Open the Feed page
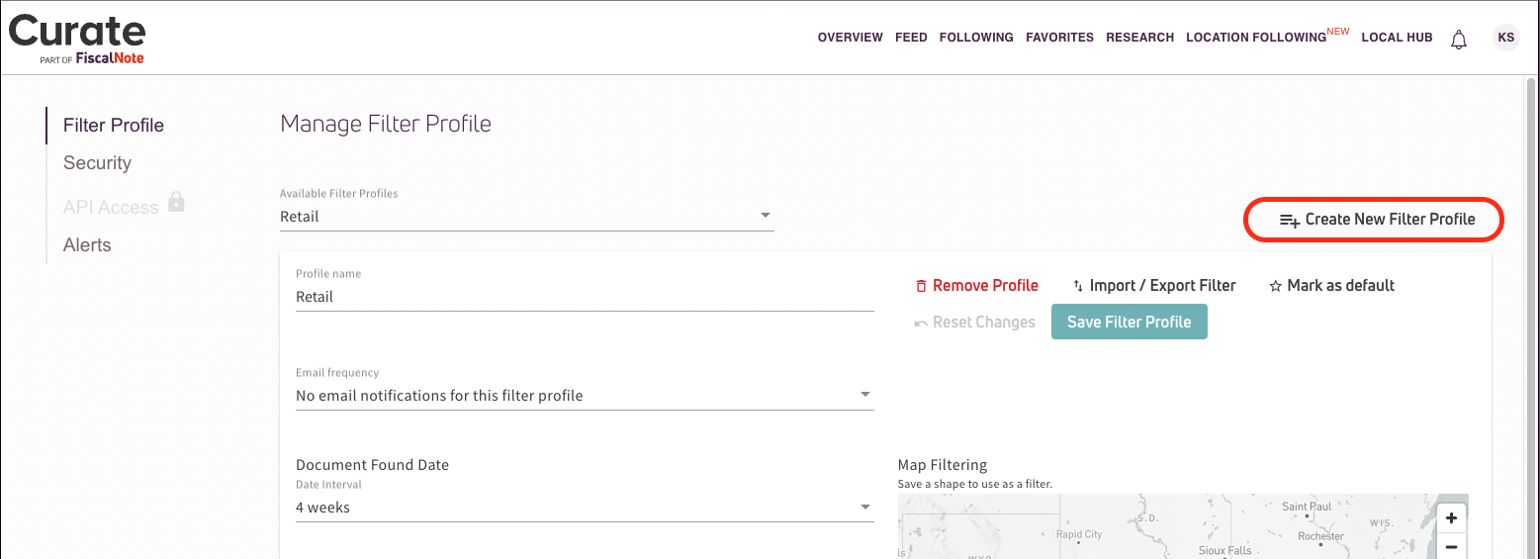The width and height of the screenshot is (1540, 559). pos(911,38)
